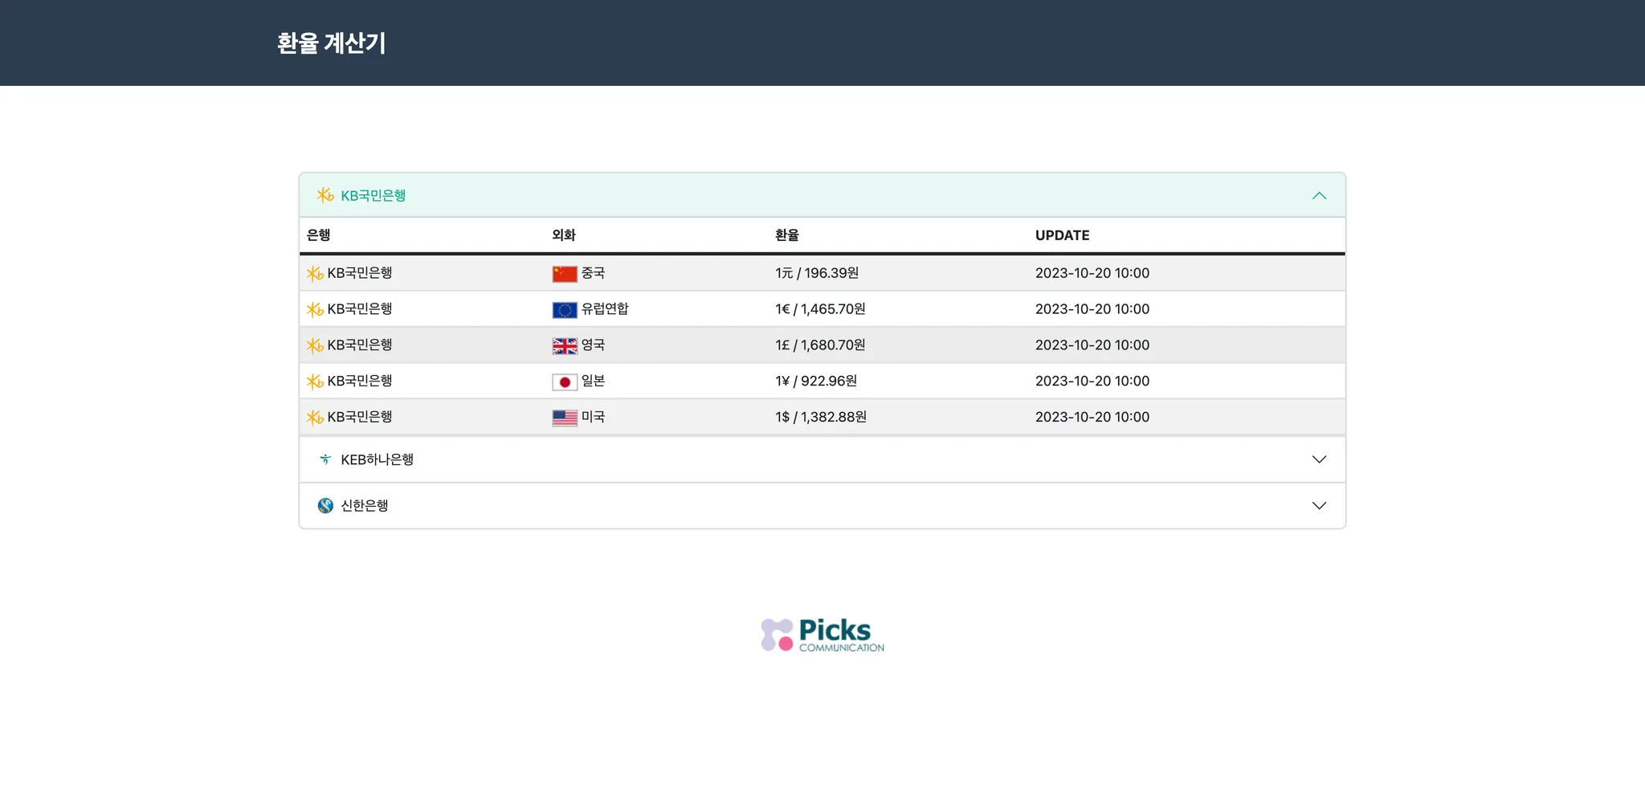Image resolution: width=1645 pixels, height=804 pixels.
Task: Select the 영국 currency name
Action: [593, 345]
